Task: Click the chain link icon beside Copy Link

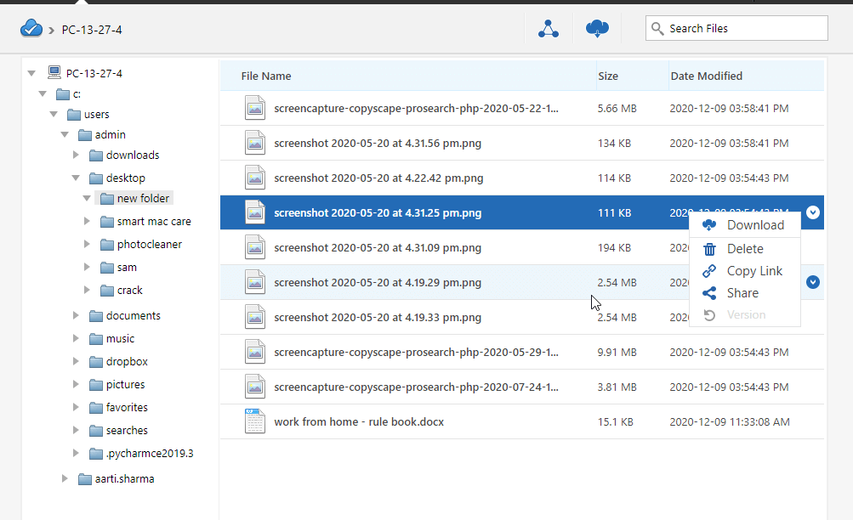Action: (x=709, y=270)
